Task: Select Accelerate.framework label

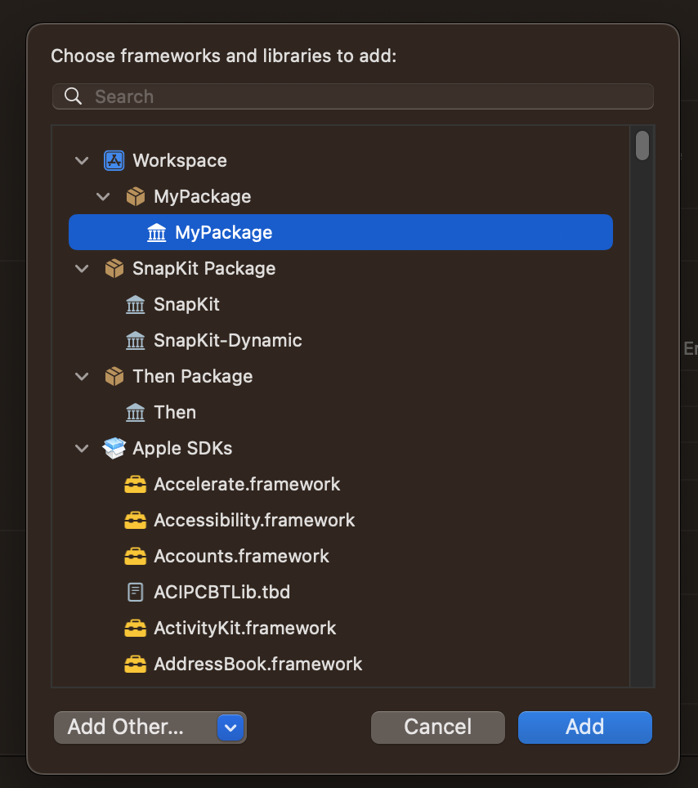Action: click(x=247, y=485)
